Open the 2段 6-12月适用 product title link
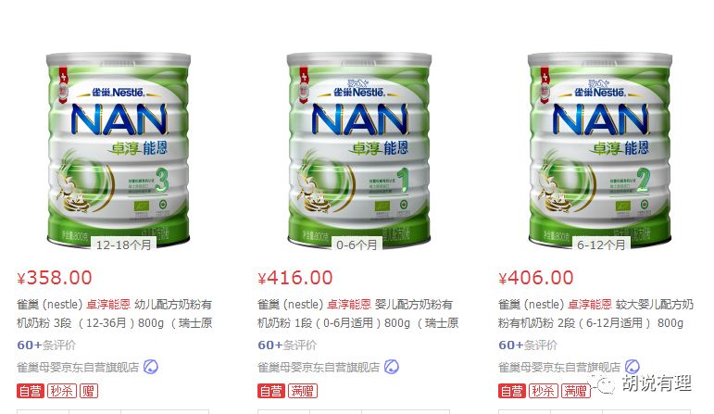The width and height of the screenshot is (714, 414). point(596,313)
